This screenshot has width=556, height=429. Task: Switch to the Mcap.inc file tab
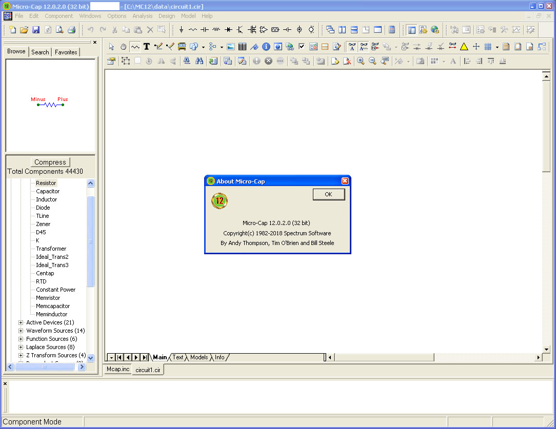(x=118, y=369)
